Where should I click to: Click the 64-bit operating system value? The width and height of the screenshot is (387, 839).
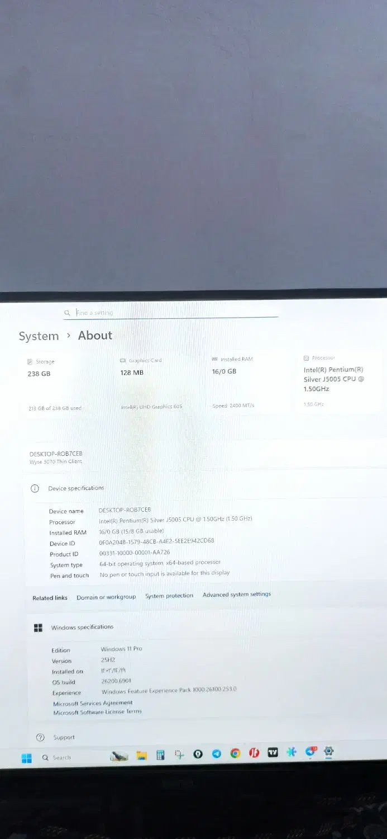[x=160, y=563]
